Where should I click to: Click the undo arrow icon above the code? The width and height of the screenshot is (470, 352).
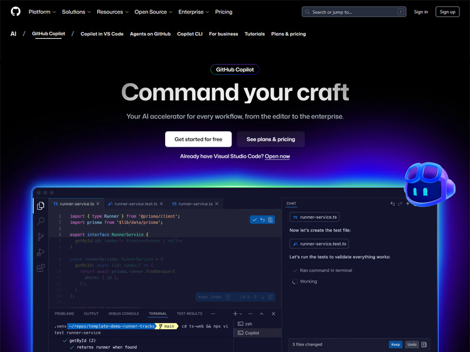pos(263,219)
